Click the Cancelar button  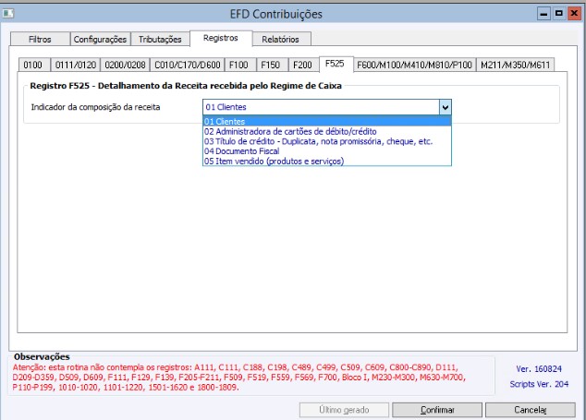[x=531, y=410]
